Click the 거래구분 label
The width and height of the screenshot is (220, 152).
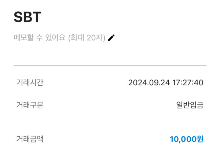coord(30,105)
